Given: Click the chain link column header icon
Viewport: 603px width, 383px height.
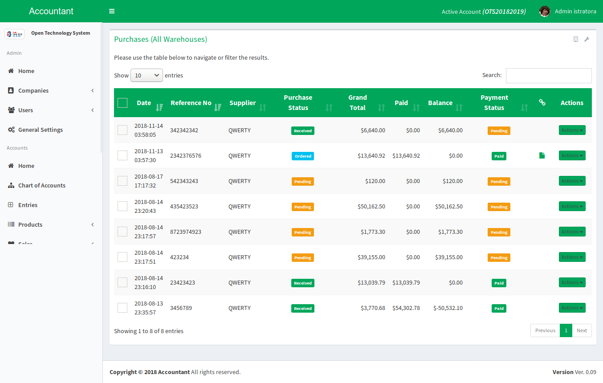Looking at the screenshot, I should click(x=542, y=102).
